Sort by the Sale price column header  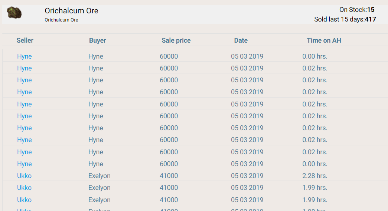(176, 40)
